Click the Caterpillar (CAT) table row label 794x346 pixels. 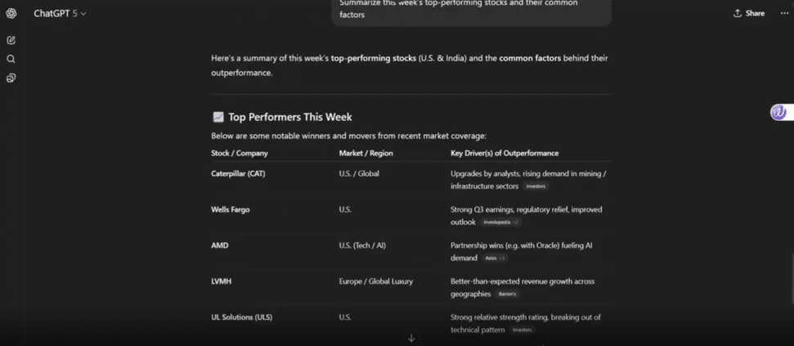238,173
